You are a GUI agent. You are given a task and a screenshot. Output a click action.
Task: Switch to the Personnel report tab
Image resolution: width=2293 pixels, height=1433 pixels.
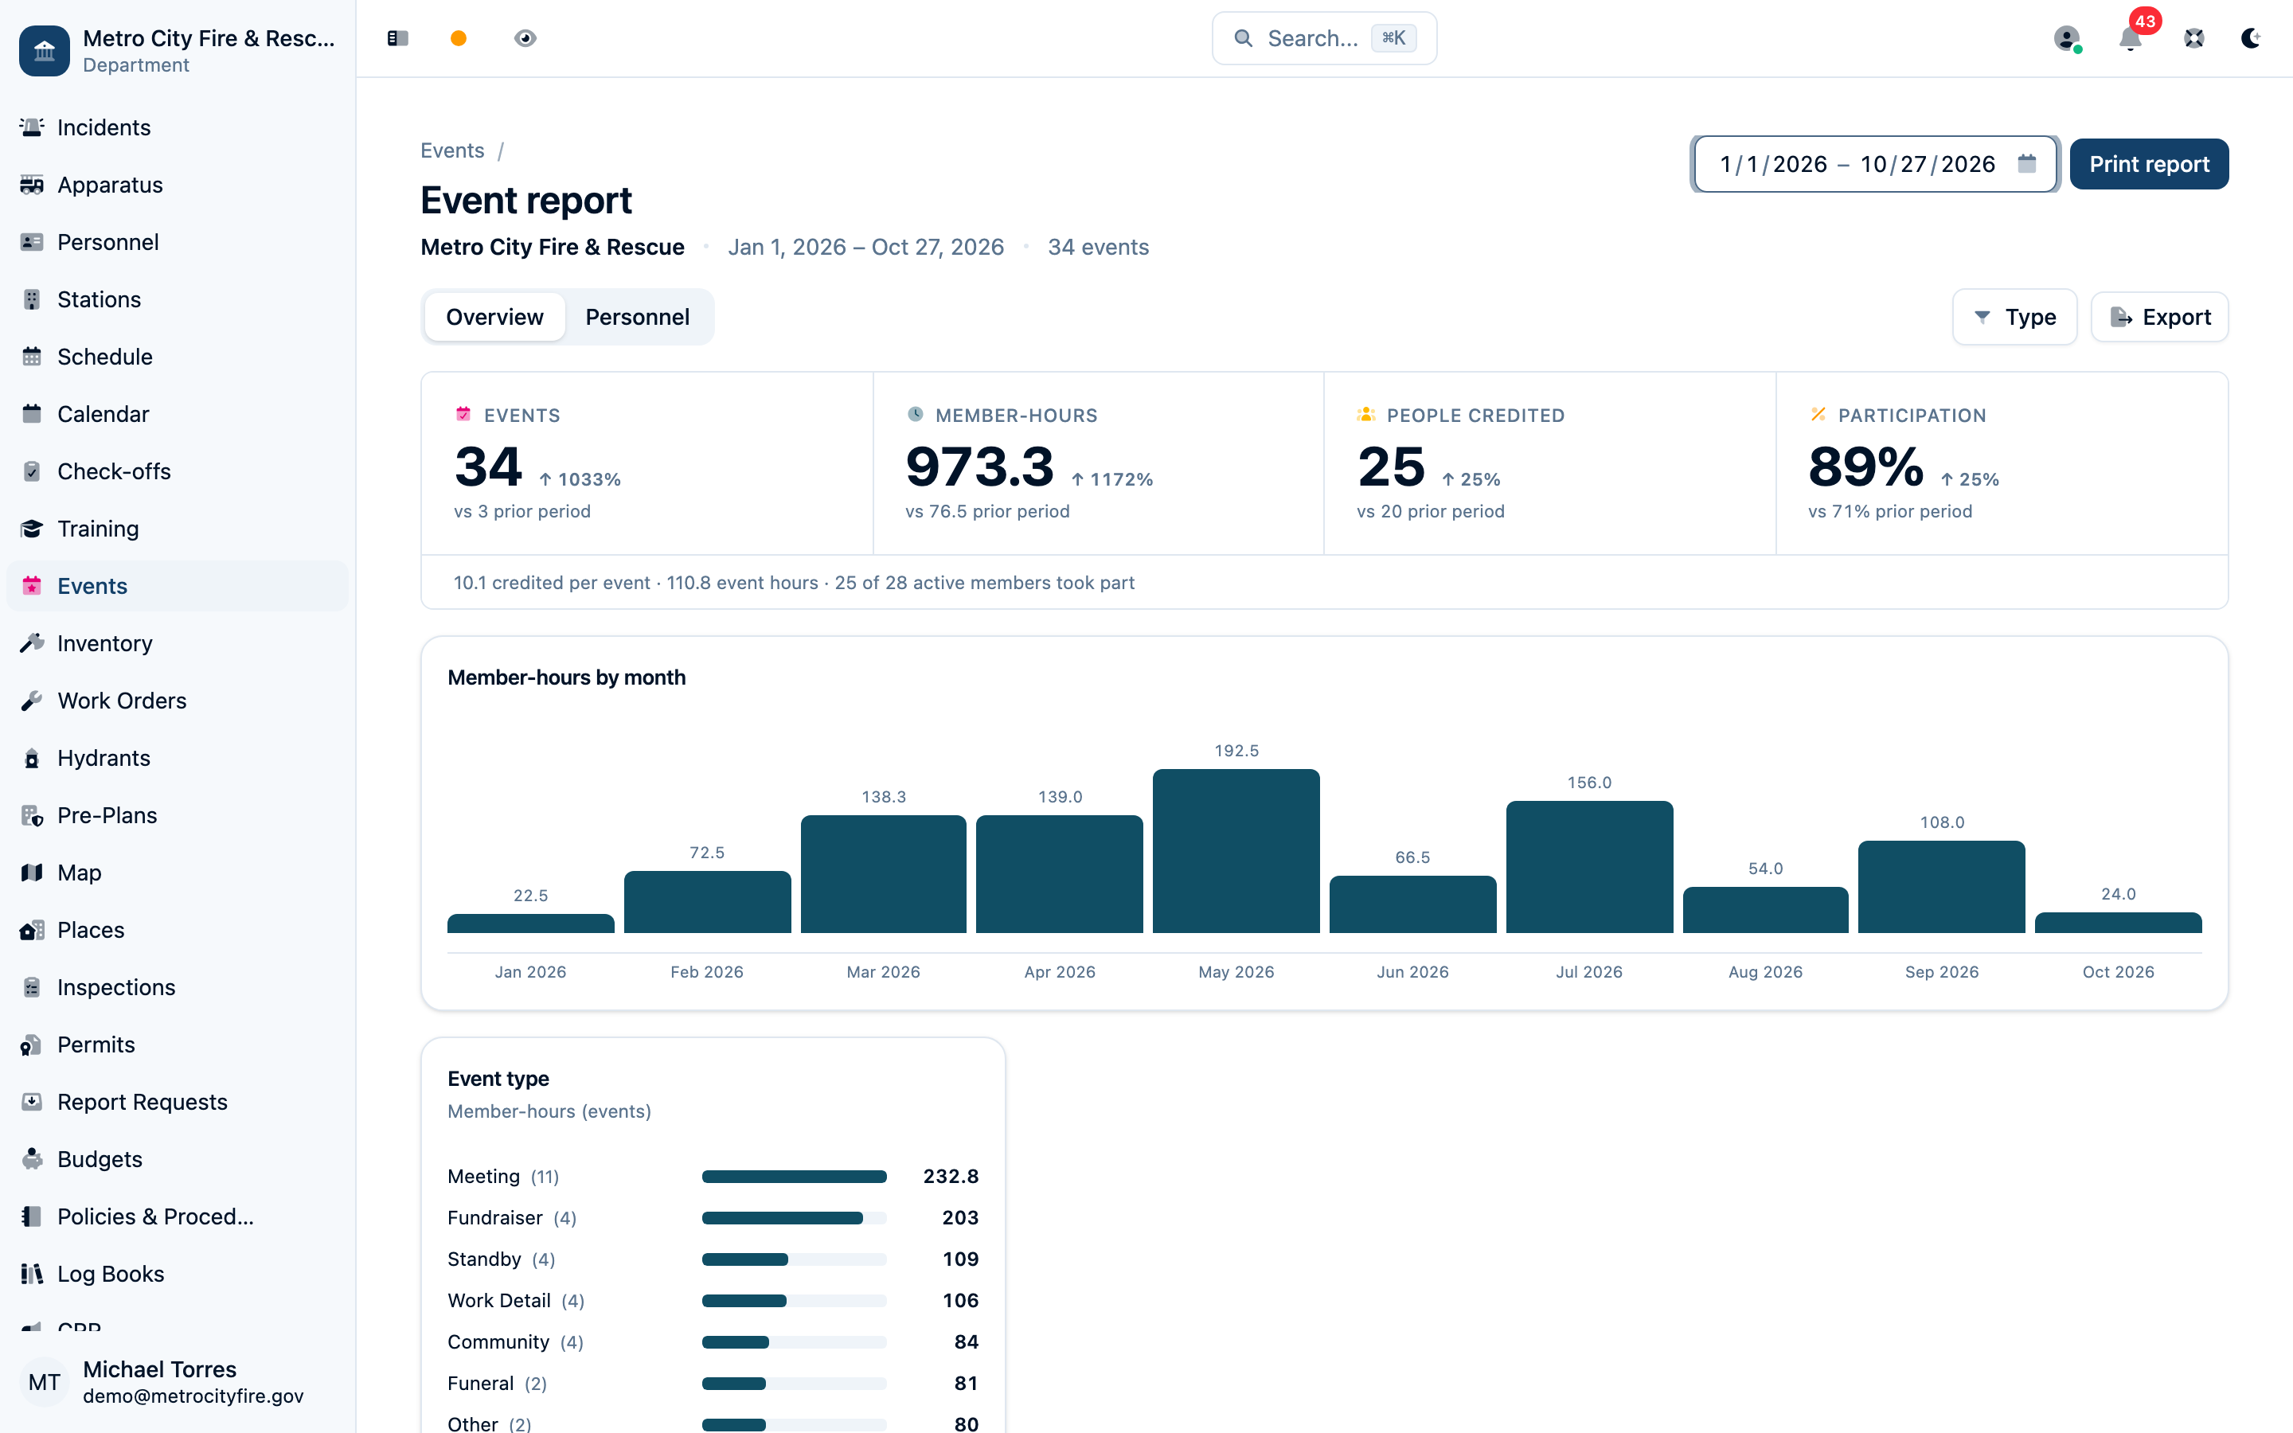pos(638,317)
